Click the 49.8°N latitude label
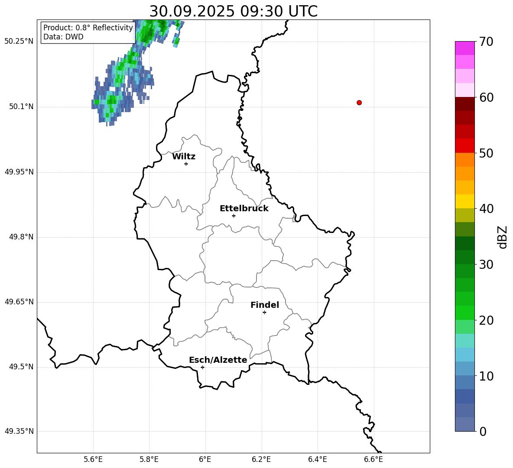This screenshot has width=513, height=468. (21, 237)
